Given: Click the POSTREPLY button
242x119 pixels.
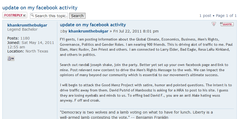Looking at the screenshot, I should pyautogui.click(x=15, y=15).
